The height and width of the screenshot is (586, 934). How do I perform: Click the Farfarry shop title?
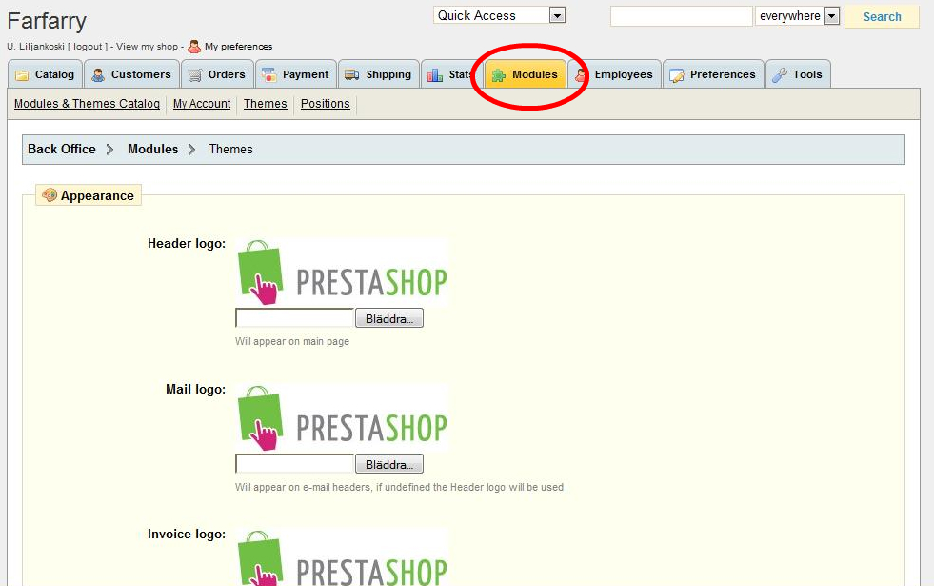pyautogui.click(x=47, y=21)
